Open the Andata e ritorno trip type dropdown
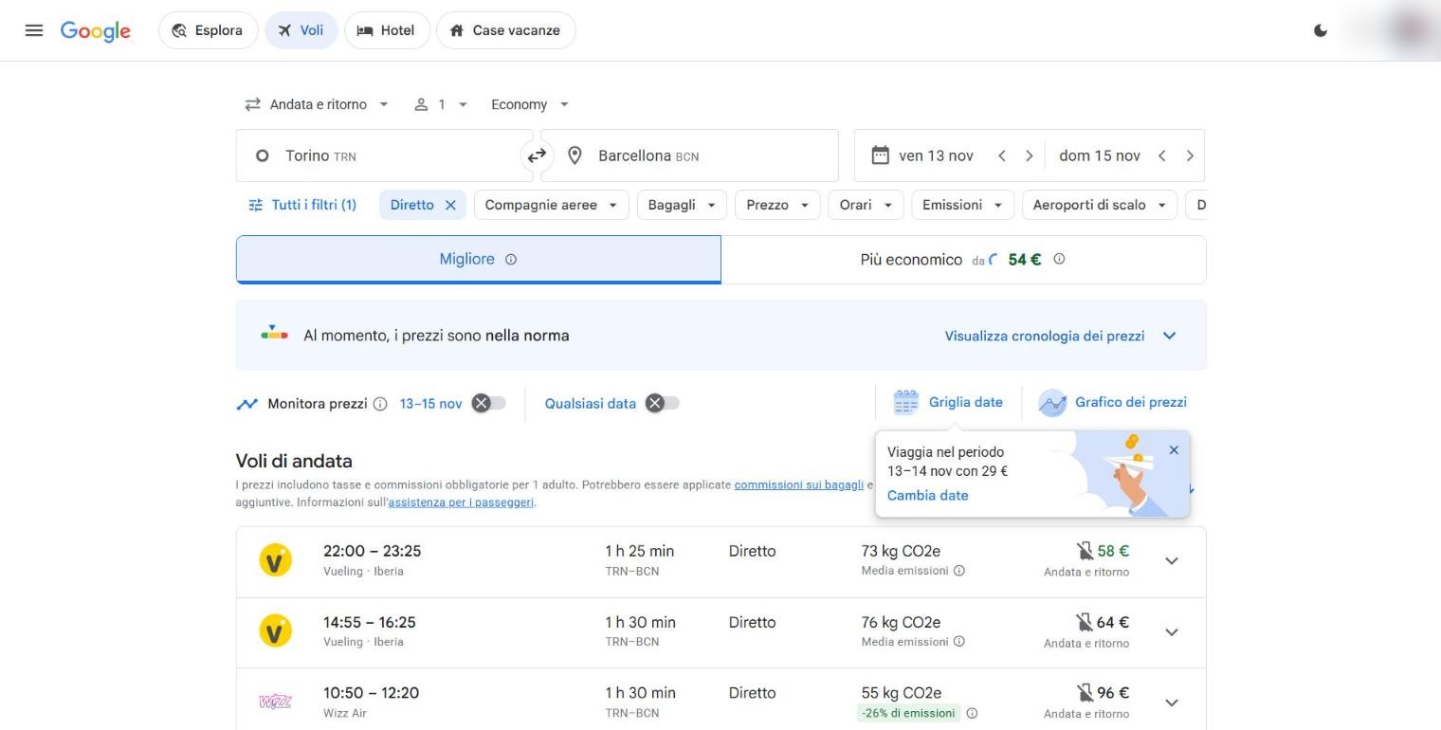The image size is (1441, 730). (x=317, y=104)
